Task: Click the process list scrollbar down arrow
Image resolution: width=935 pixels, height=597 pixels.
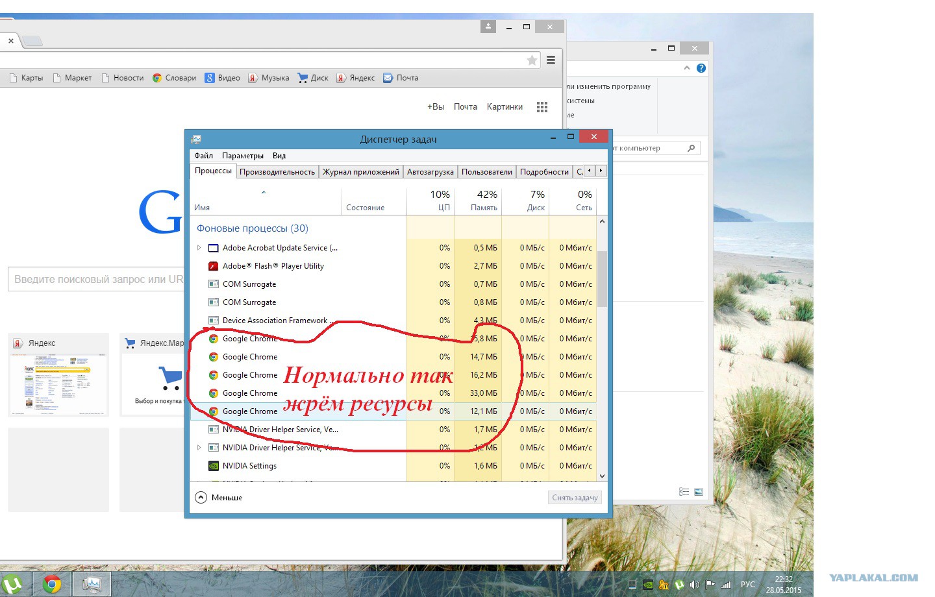Action: click(x=603, y=476)
